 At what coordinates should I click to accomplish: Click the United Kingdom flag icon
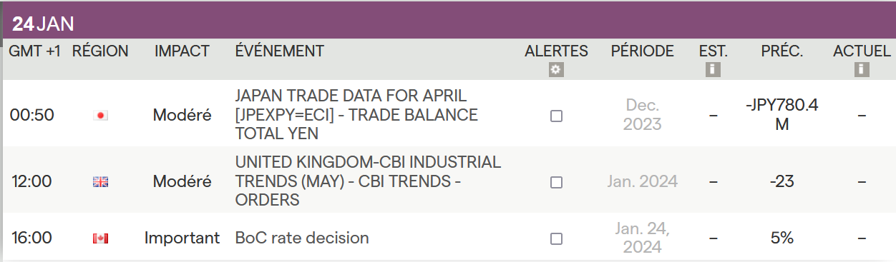[100, 182]
